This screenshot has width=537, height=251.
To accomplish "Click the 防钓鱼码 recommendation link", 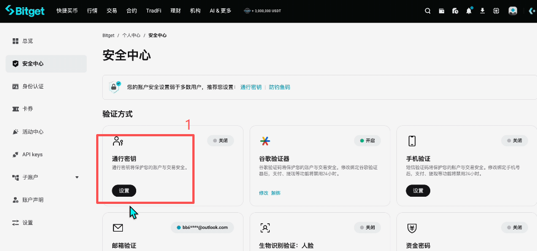I will (280, 87).
